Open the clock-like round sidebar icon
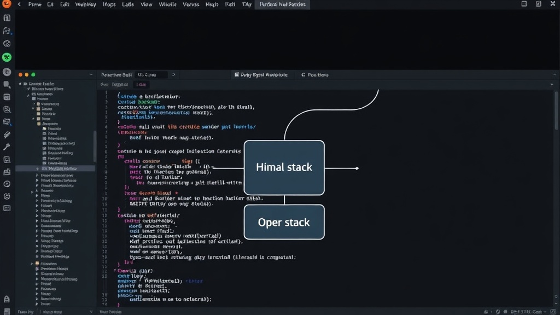560x315 pixels. click(x=7, y=184)
